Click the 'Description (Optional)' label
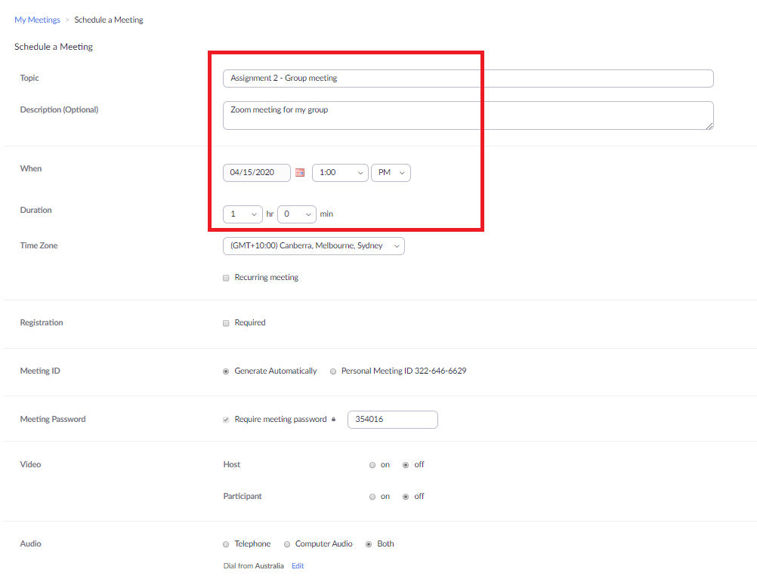 (x=60, y=109)
